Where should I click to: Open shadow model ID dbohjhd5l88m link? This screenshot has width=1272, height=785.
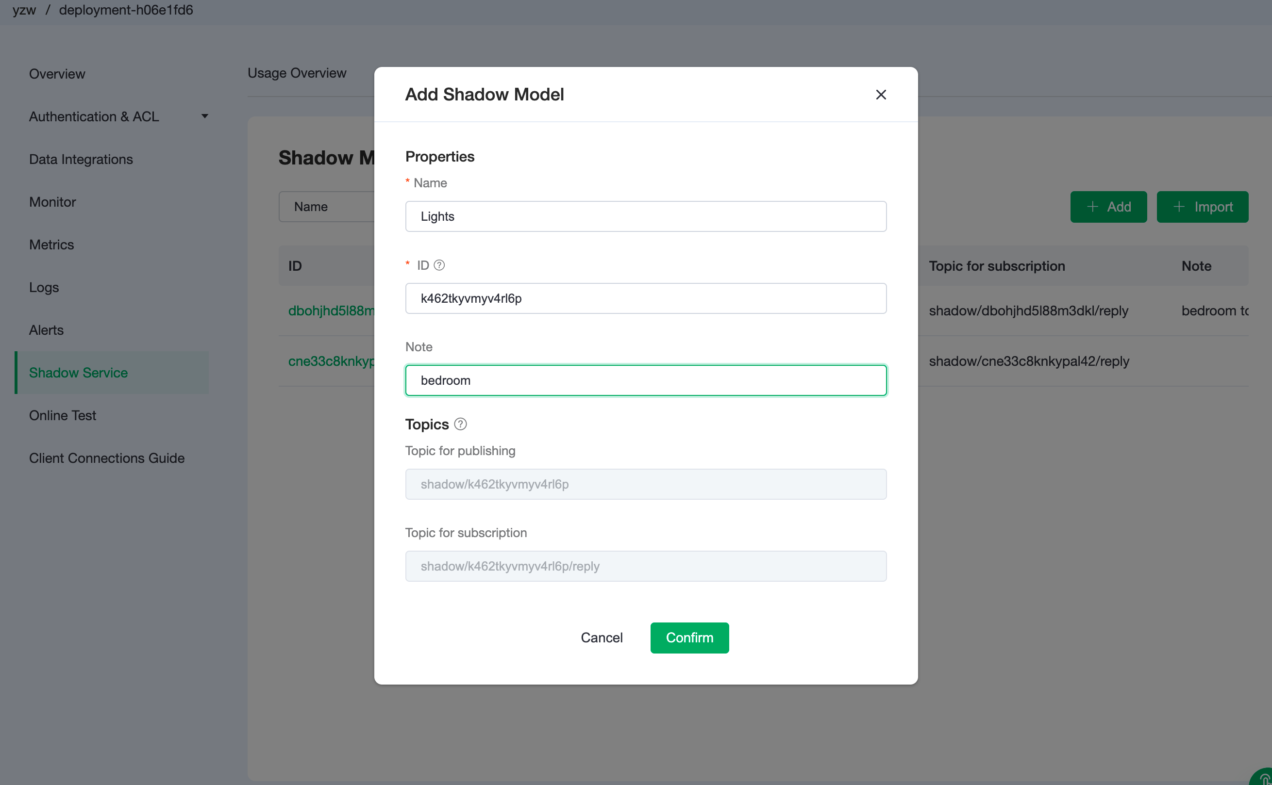[332, 311]
